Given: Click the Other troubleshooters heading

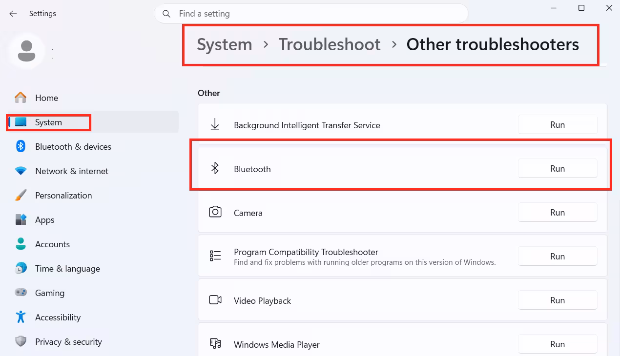Looking at the screenshot, I should pos(493,44).
